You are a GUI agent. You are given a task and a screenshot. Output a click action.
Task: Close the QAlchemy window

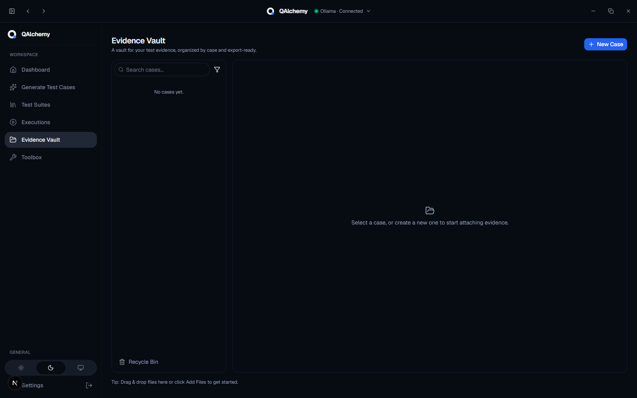coord(628,11)
